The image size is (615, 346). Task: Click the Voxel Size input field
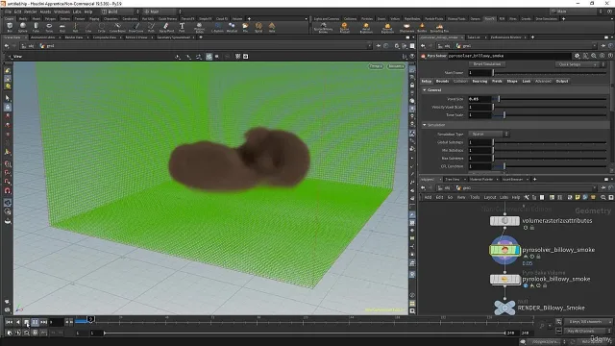coord(480,99)
